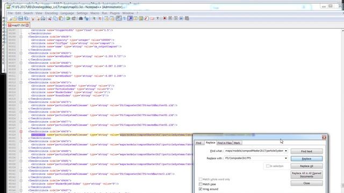Click the Replace All button

pyautogui.click(x=306, y=166)
